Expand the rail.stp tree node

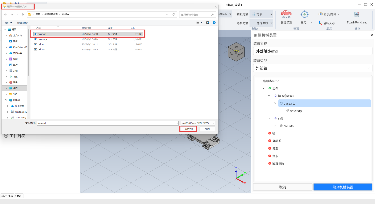click(x=275, y=126)
